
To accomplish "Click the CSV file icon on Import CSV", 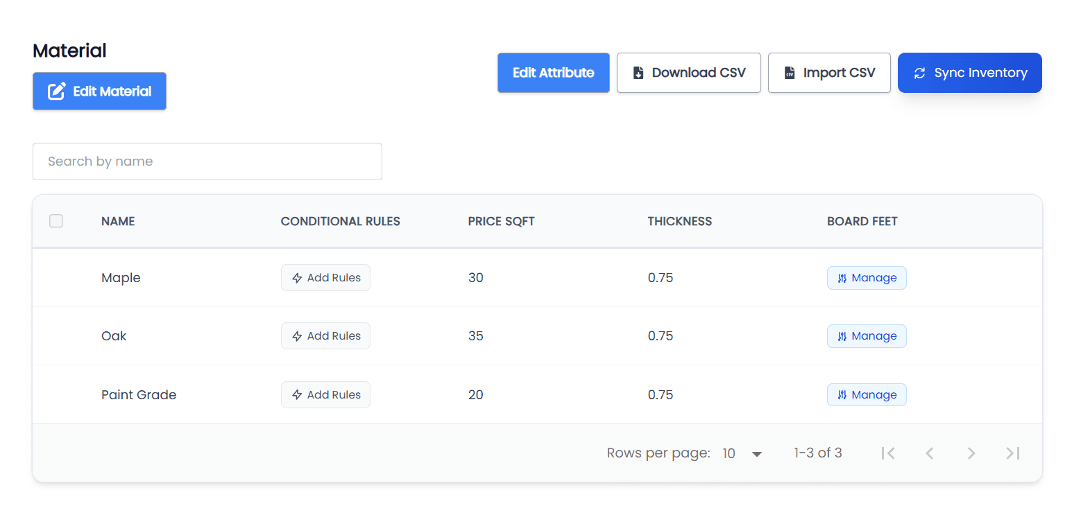I will click(x=790, y=72).
